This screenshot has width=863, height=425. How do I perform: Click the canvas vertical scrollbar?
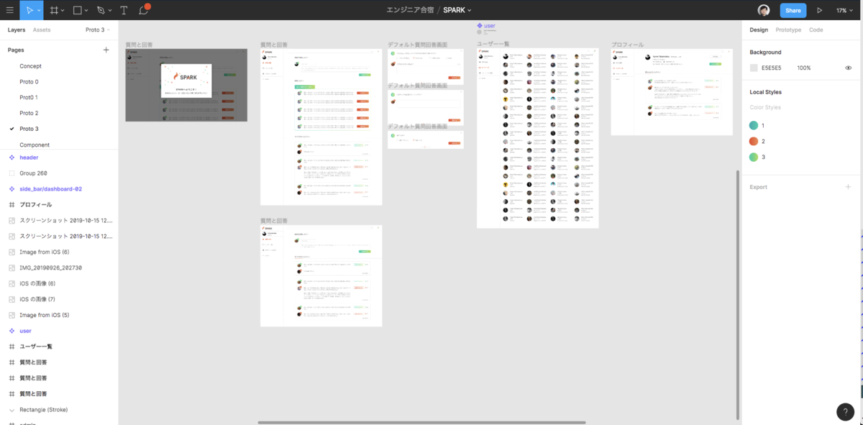[738, 295]
